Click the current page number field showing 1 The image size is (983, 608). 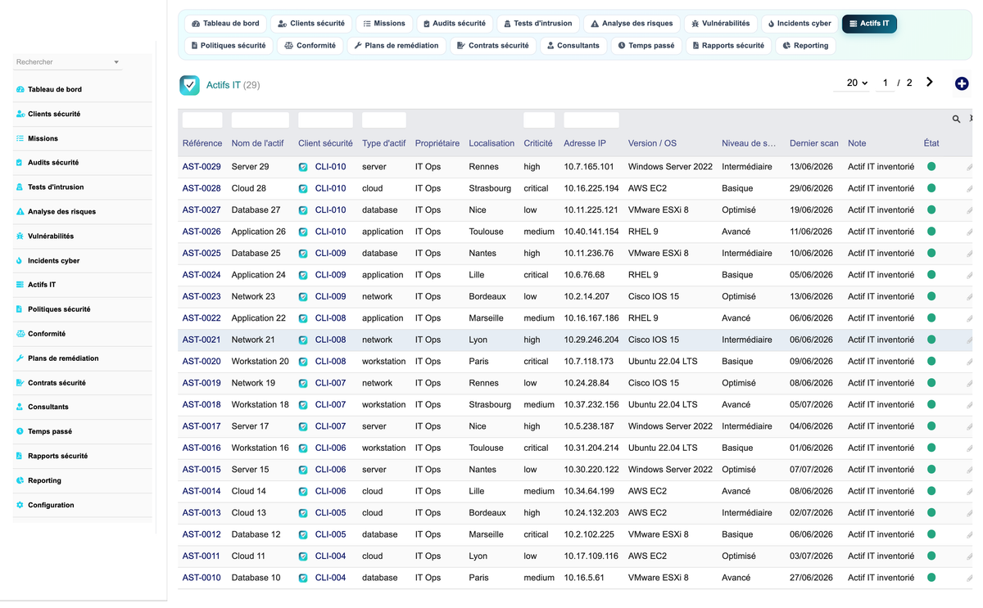[885, 83]
